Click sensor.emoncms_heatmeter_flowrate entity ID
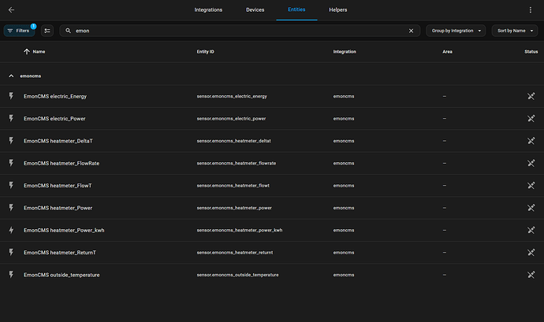Image resolution: width=544 pixels, height=322 pixels. [x=237, y=163]
